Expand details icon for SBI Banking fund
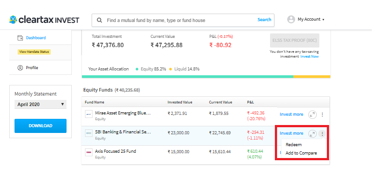Image resolution: width=385 pixels, height=184 pixels. (x=312, y=134)
